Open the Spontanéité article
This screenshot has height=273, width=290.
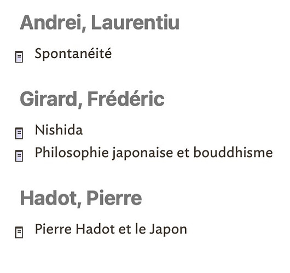point(73,54)
